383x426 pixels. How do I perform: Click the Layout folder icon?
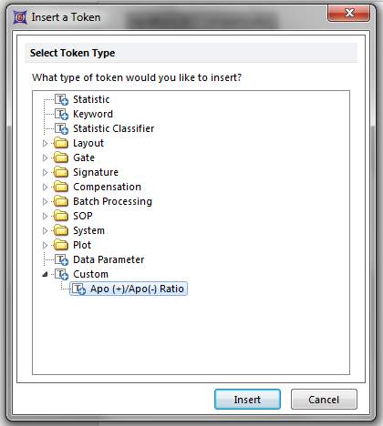61,143
